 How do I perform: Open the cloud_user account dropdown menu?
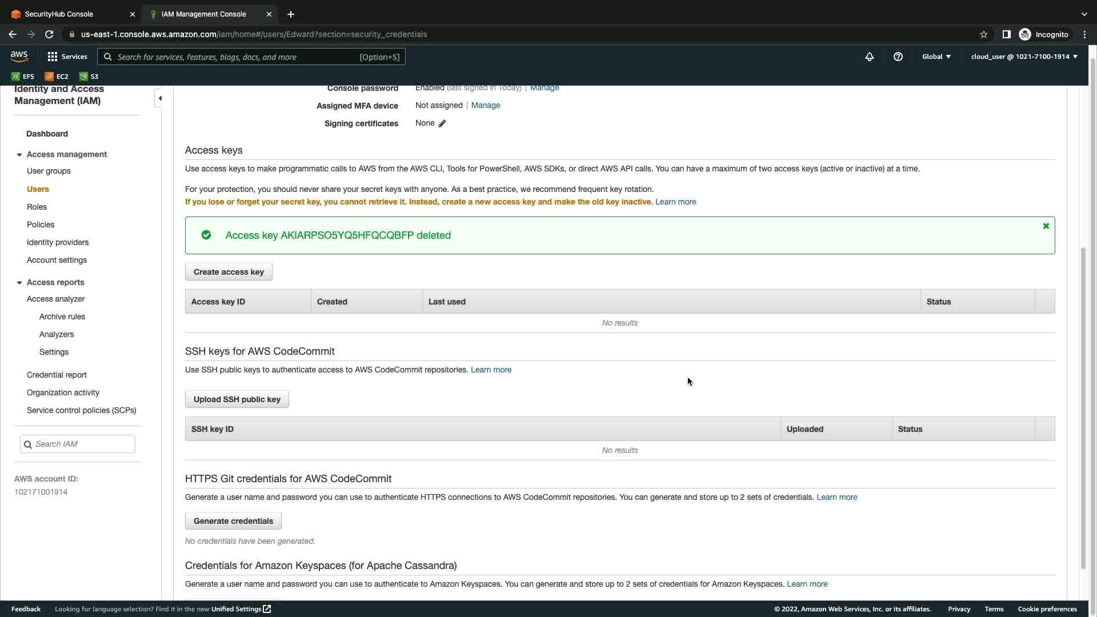coord(1023,57)
